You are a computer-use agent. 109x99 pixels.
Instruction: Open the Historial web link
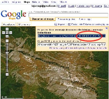click(83, 6)
